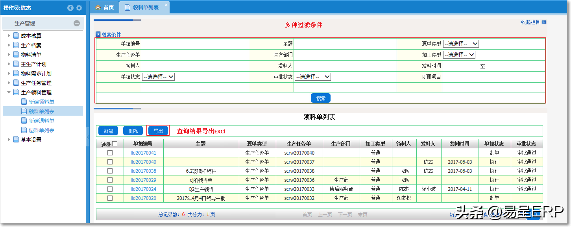571x227 pixels.
Task: Click the 导出 export button
Action: coord(158,131)
